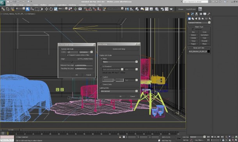Toggle the AutoGrid checkbox under Object Type
The height and width of the screenshot is (142, 238).
(193, 29)
